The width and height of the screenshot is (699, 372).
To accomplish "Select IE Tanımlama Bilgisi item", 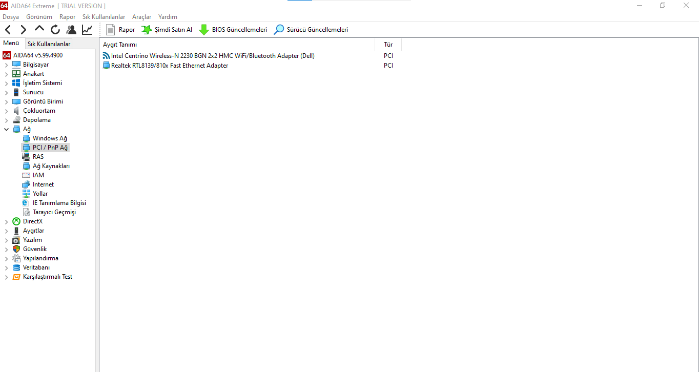I will pos(59,203).
